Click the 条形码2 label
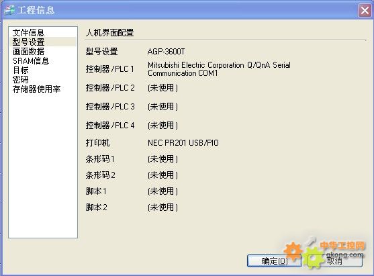Image resolution: width=374 pixels, height=276 pixels. [x=100, y=175]
